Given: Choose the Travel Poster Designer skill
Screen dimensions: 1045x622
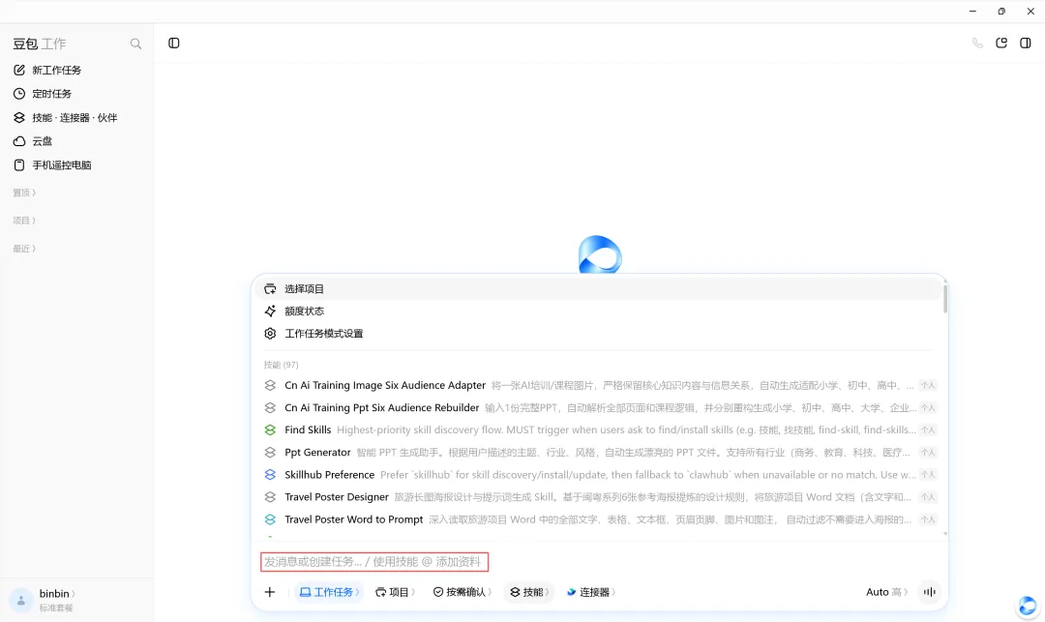Looking at the screenshot, I should tap(599, 497).
